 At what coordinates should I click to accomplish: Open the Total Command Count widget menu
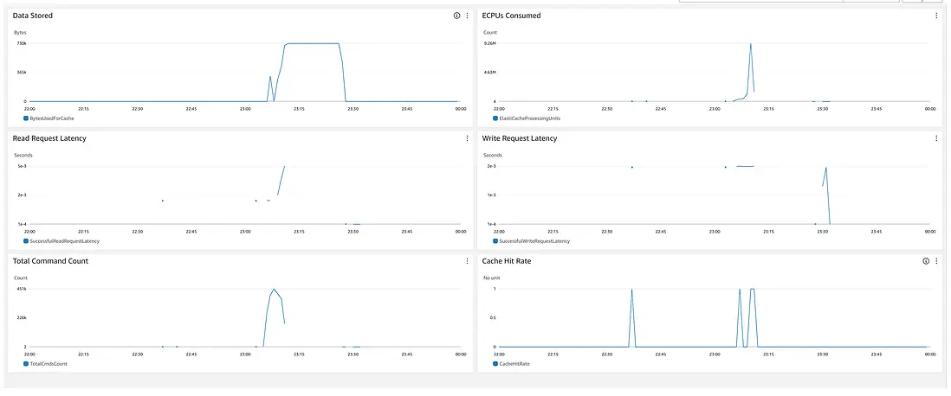tap(467, 261)
